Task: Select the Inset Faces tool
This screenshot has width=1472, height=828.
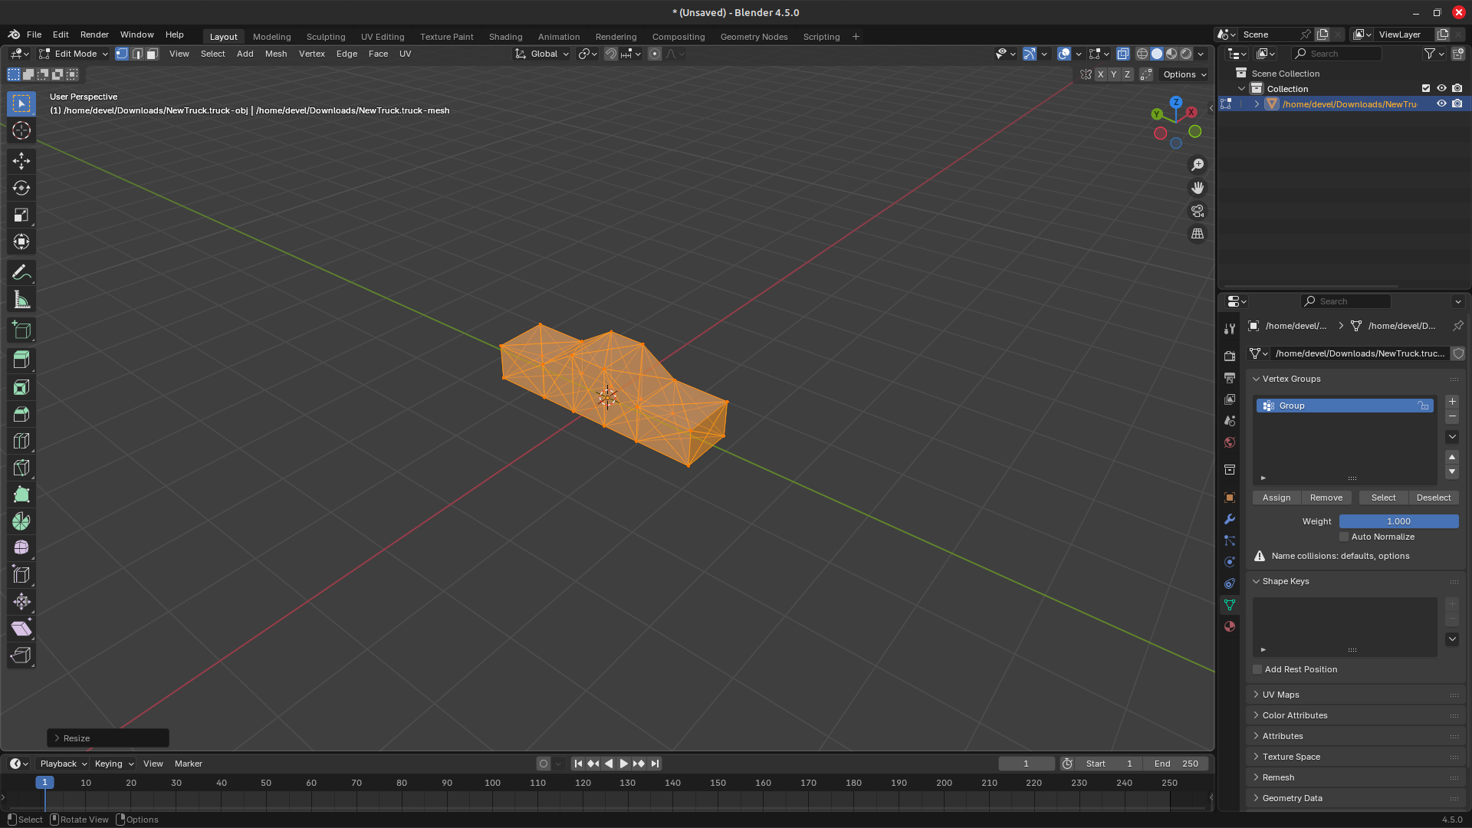Action: click(x=21, y=387)
